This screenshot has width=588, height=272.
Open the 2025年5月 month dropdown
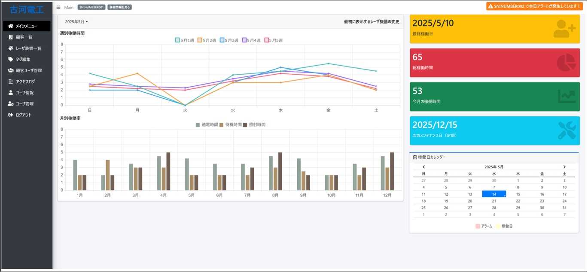click(76, 21)
